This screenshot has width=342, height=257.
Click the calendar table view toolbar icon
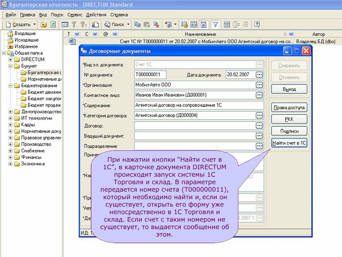point(193,24)
